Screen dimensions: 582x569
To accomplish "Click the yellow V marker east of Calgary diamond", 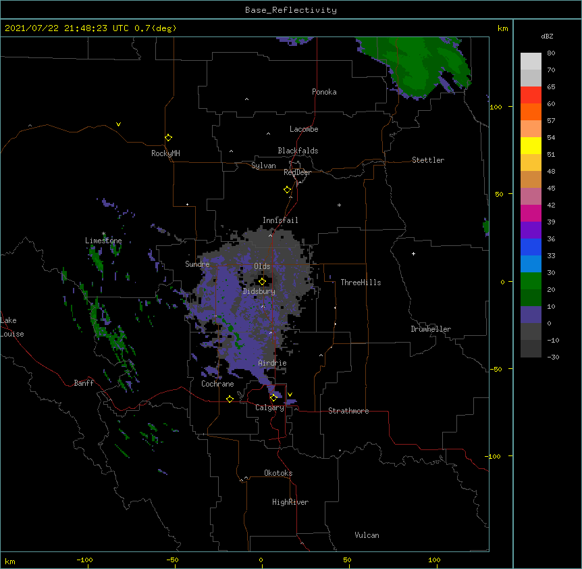I will [290, 395].
